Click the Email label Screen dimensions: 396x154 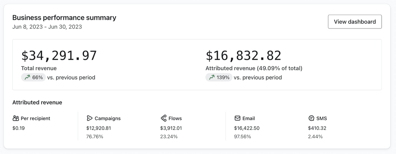point(249,118)
